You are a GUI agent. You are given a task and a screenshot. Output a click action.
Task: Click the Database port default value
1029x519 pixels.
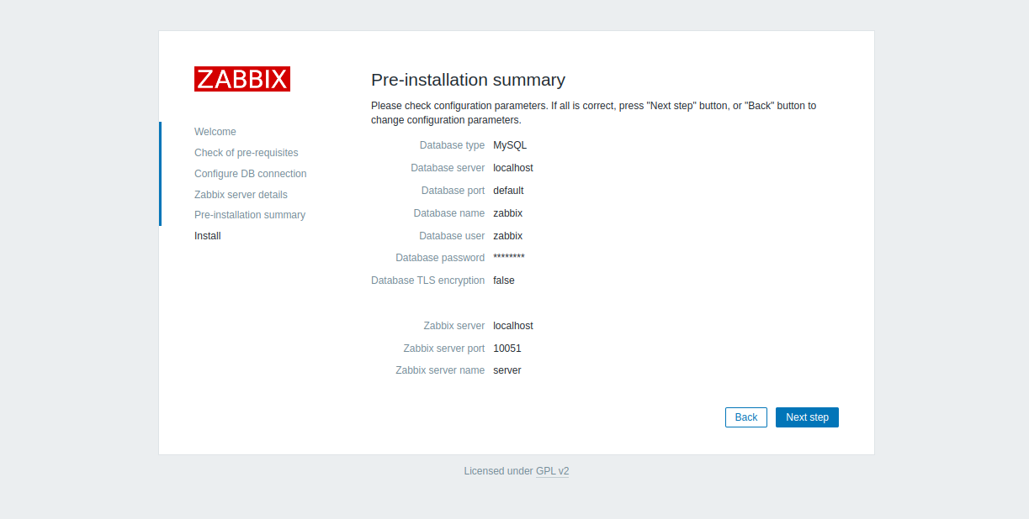pos(508,191)
